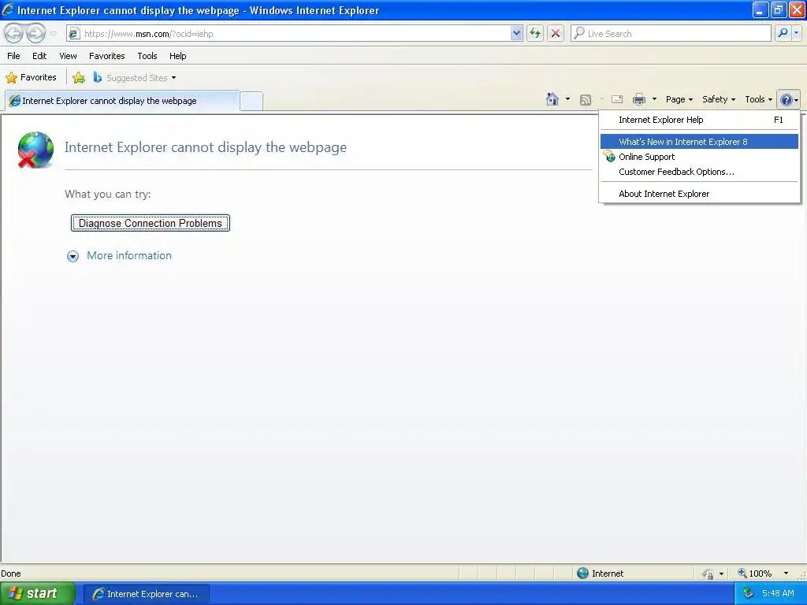Expand the address bar URL history dropdown

(x=516, y=33)
